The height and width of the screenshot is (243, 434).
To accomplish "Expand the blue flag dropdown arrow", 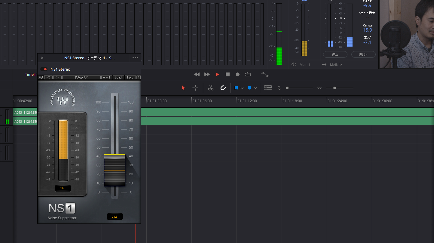I will [242, 88].
